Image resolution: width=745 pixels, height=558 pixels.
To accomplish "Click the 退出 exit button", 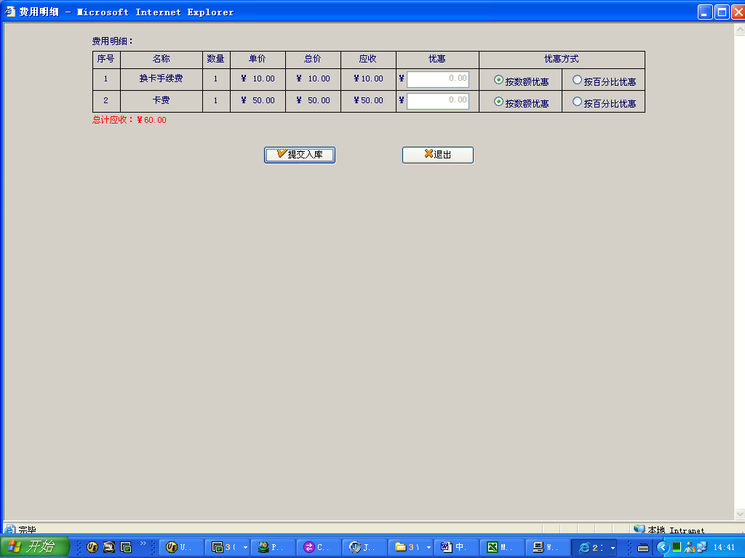I will click(x=438, y=155).
